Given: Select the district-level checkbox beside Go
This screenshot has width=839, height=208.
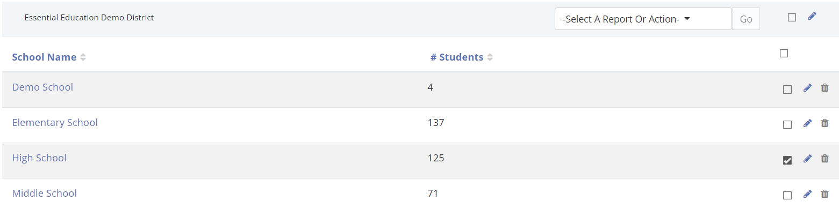Looking at the screenshot, I should (x=792, y=17).
